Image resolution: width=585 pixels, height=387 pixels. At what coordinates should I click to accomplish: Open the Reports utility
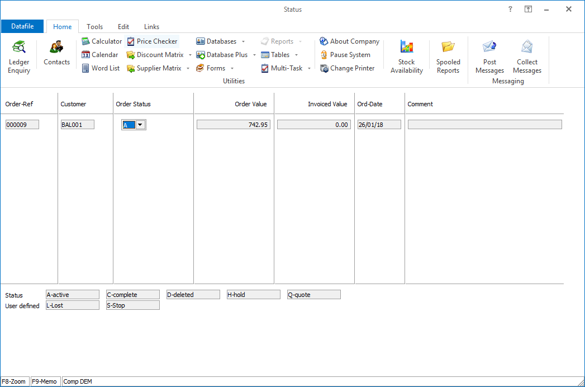(x=277, y=41)
